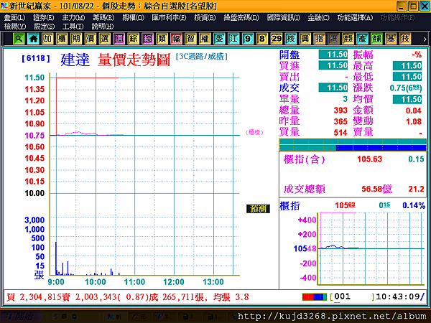Viewport: 431px width, 323px height.
Task: Select the yellow 8 toolbar icon
Action: (262, 39)
